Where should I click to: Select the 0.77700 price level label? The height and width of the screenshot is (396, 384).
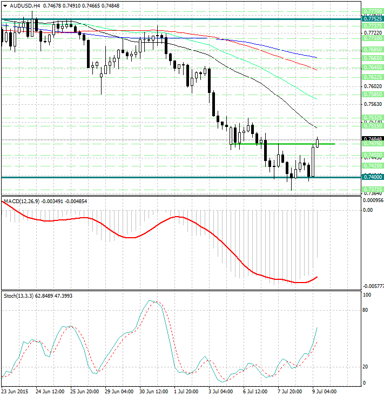coord(373,11)
